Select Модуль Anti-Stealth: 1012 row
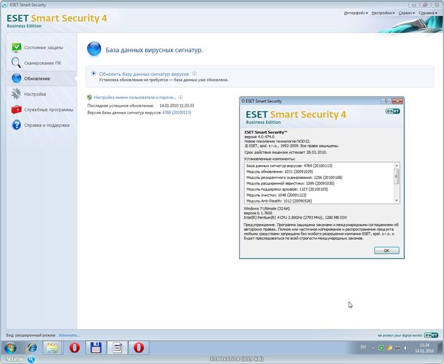Screen dimensions: 444x364 279,201
